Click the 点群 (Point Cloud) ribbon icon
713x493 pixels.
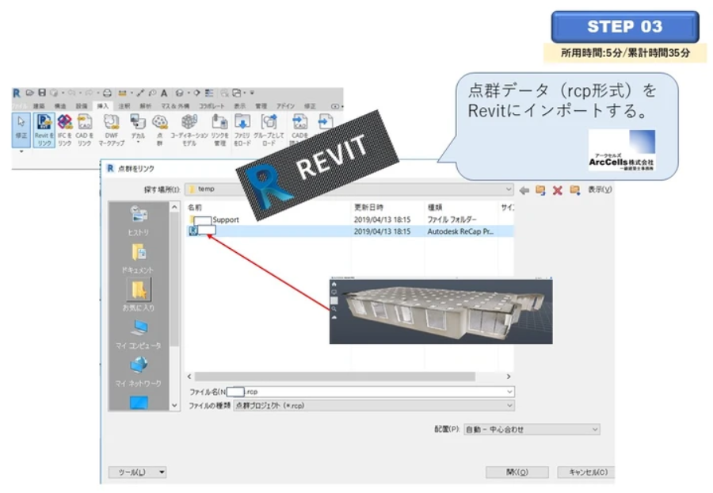(x=159, y=130)
